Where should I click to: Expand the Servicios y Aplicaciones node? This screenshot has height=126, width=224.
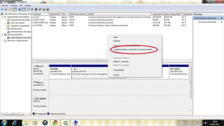[x=3, y=41]
